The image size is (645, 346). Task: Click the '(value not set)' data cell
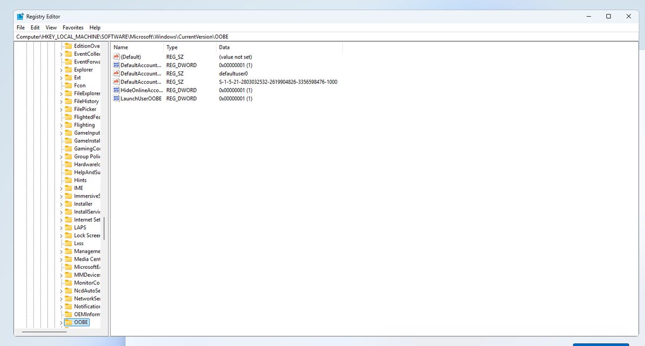tap(235, 57)
